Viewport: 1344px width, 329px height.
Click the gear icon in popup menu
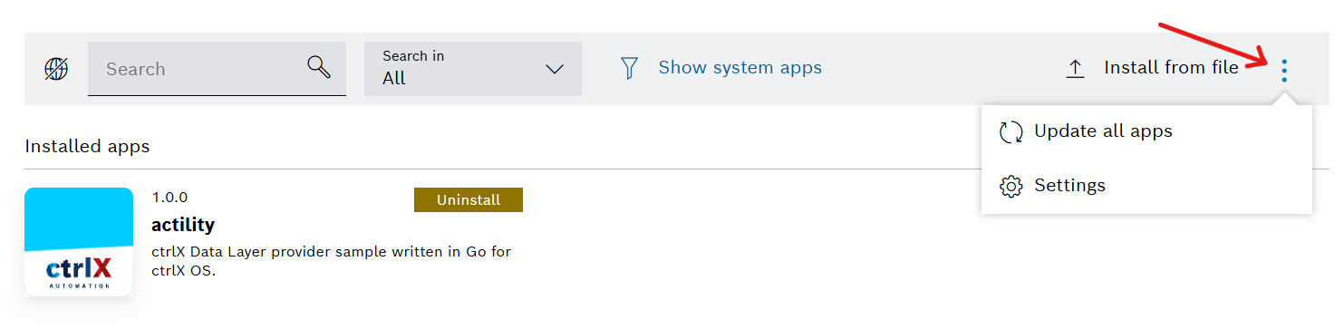coord(1011,186)
